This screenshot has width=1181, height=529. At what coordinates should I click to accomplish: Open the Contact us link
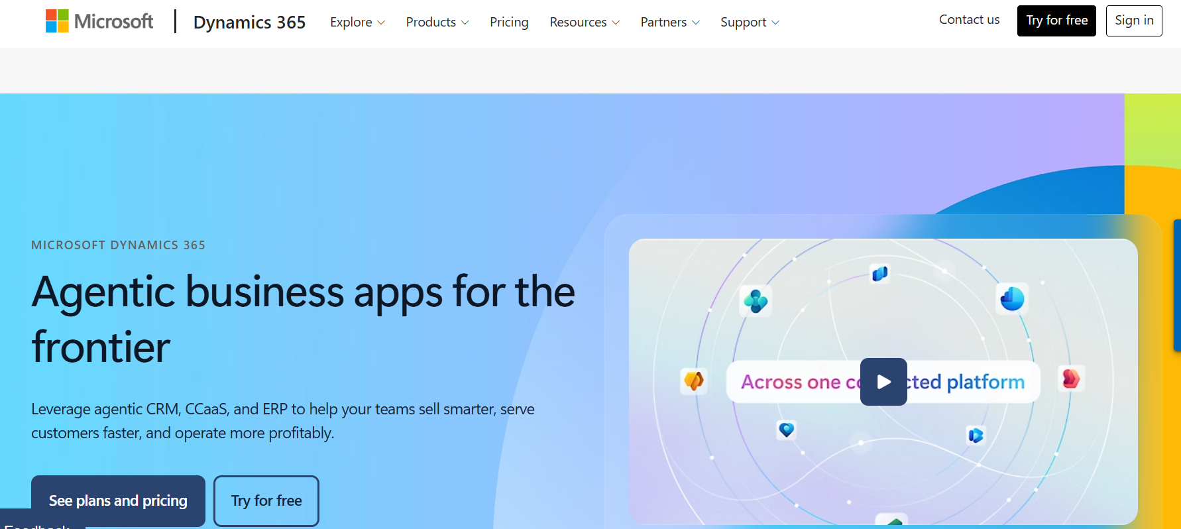click(969, 20)
